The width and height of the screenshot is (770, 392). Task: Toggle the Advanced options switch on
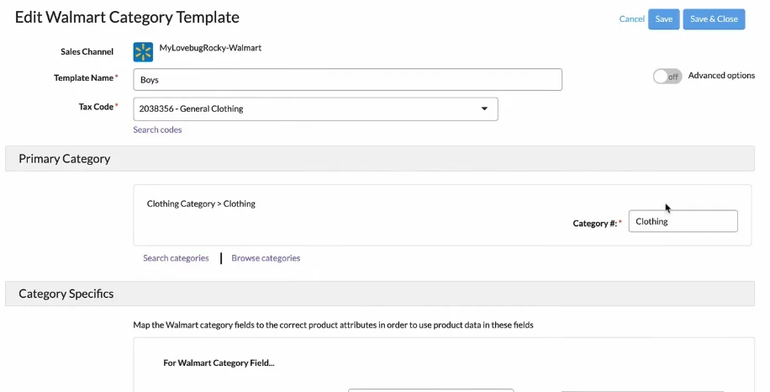click(667, 77)
